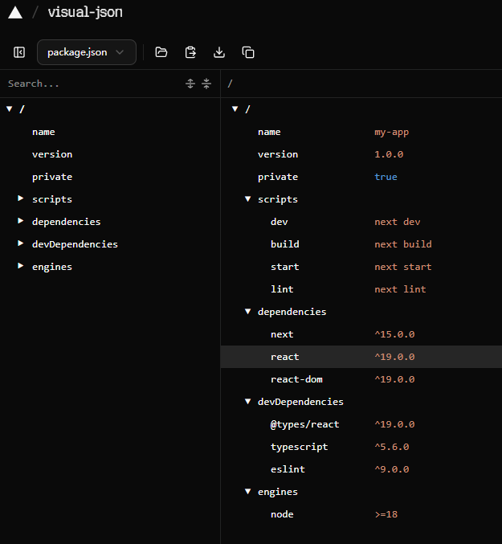Click the build key in scripts
502x544 pixels.
284,244
